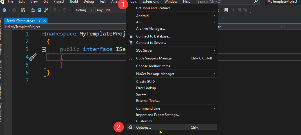Open the Navigate Backward history dropdown arrow
The width and height of the screenshot is (301, 135).
tap(9, 10)
